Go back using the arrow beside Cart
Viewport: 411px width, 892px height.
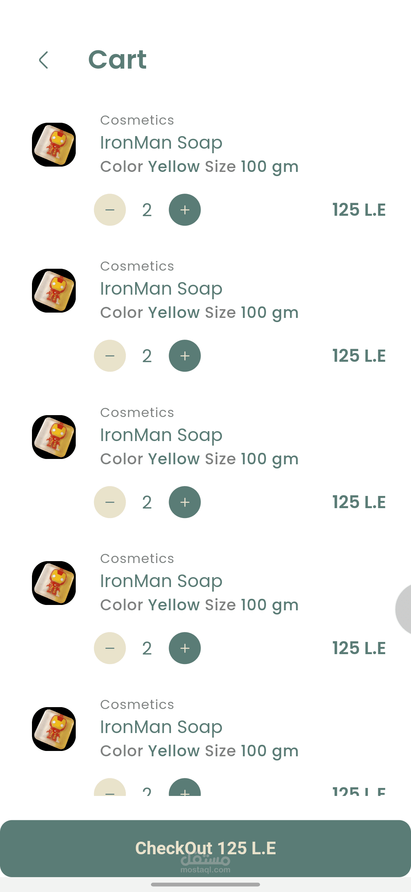[44, 60]
